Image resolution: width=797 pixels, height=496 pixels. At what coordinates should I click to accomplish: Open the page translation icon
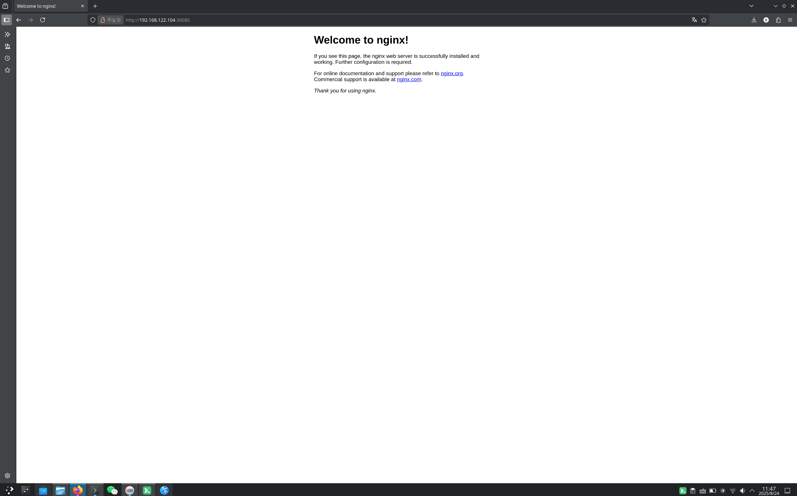coord(694,20)
